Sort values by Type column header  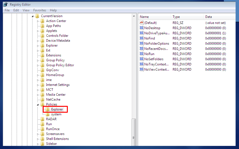188,17
